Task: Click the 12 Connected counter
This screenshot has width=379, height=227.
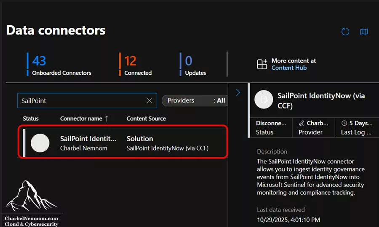Action: (136, 64)
